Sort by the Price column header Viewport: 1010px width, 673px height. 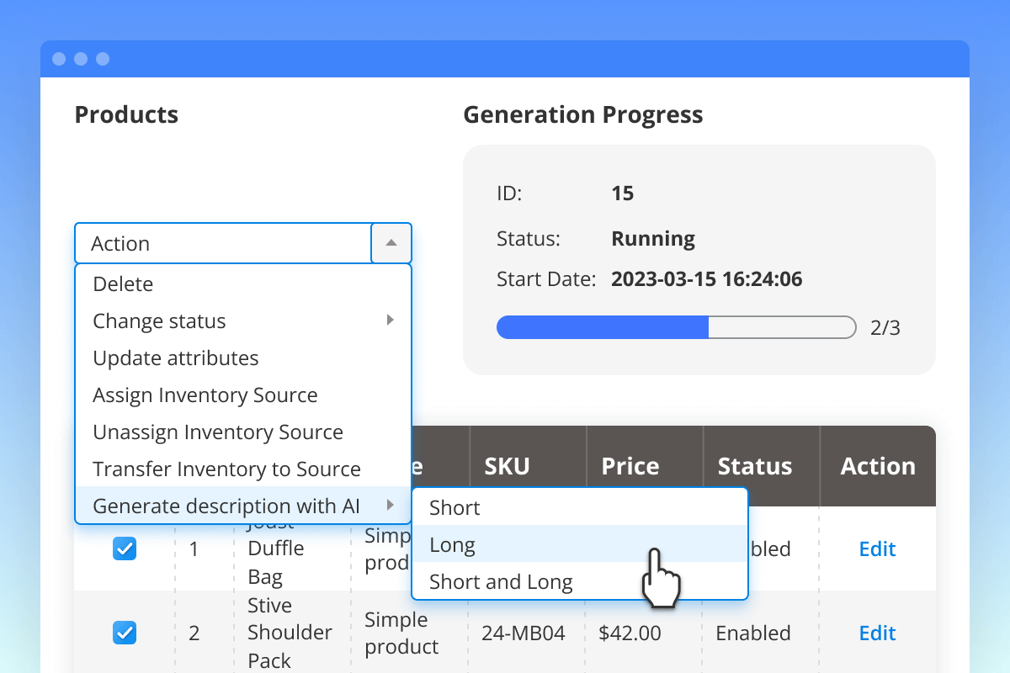click(x=630, y=466)
